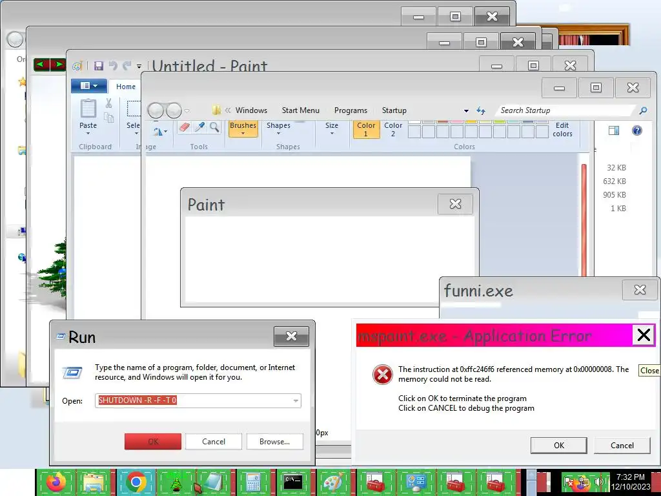
Task: Close the funni.exe window
Action: point(640,290)
